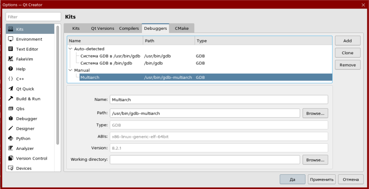The image size is (369, 189).
Task: Clone the selected Multiarch debugger
Action: (x=347, y=53)
